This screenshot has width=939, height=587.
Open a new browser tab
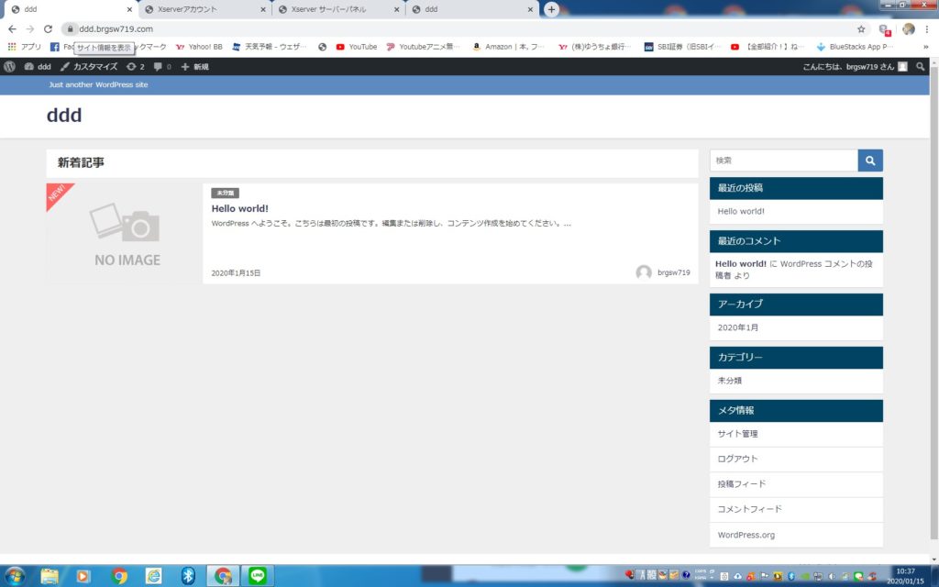tap(551, 9)
